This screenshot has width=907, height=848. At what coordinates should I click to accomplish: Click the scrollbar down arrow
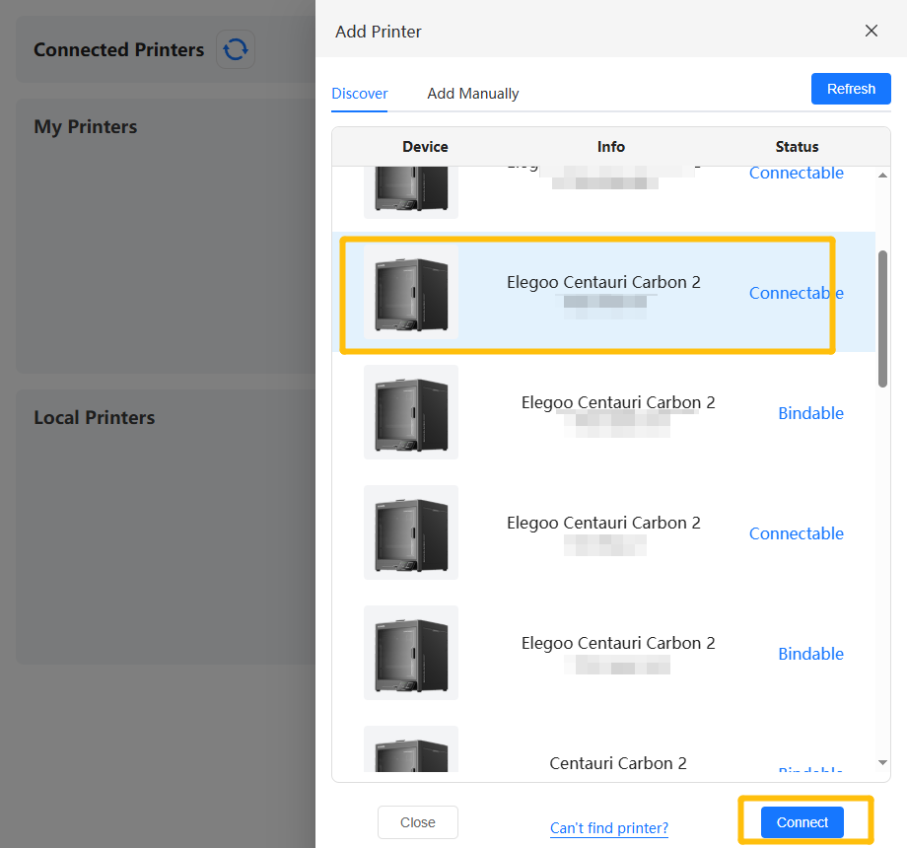click(882, 762)
